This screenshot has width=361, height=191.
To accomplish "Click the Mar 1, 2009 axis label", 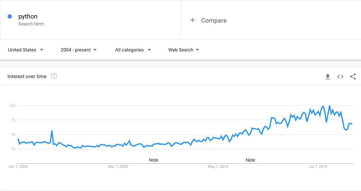I will (x=118, y=167).
